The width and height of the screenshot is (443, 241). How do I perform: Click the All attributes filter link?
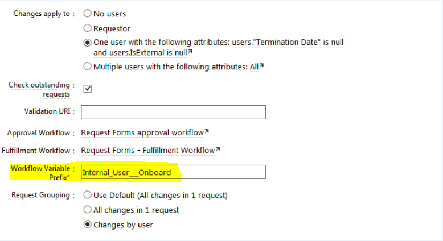254,67
